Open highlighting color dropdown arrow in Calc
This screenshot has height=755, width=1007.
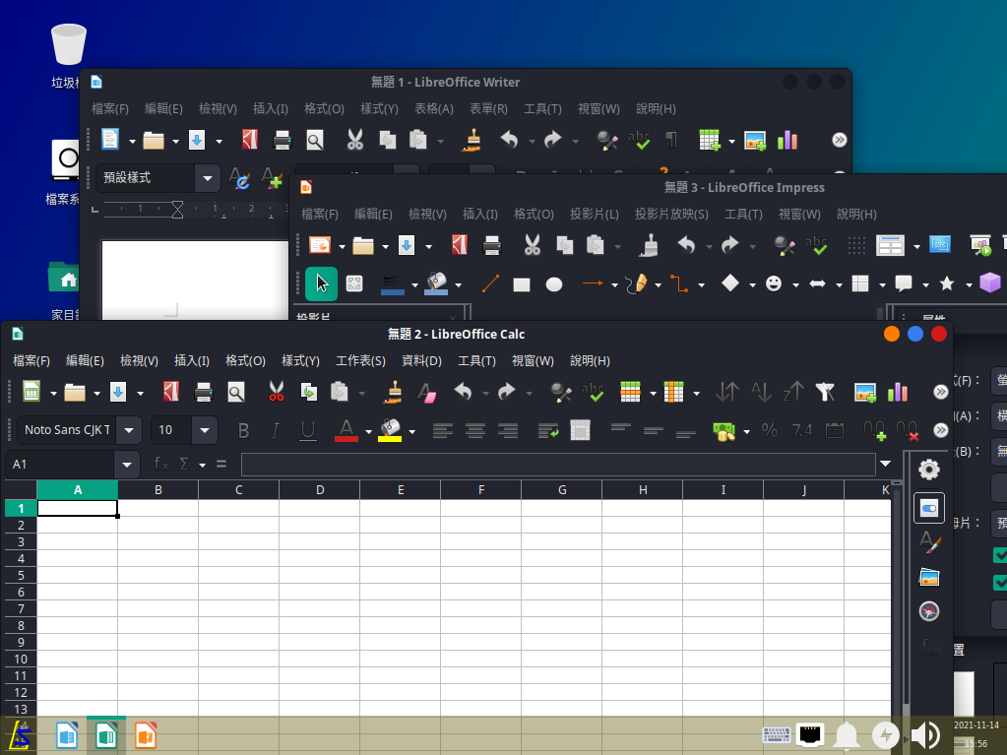tap(411, 431)
